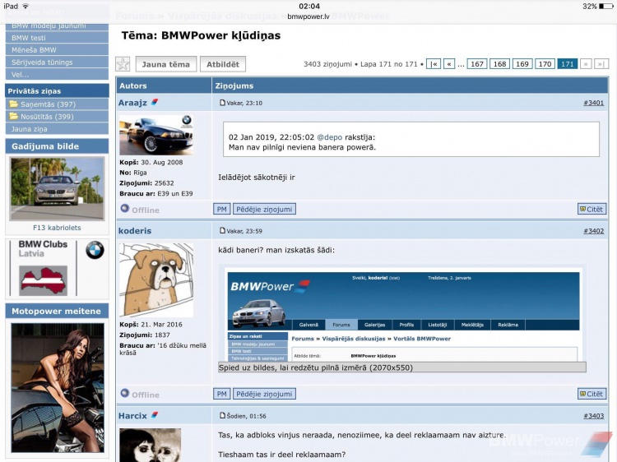Open F13 kabriolets caption link
This screenshot has width=617, height=462.
pyautogui.click(x=57, y=227)
